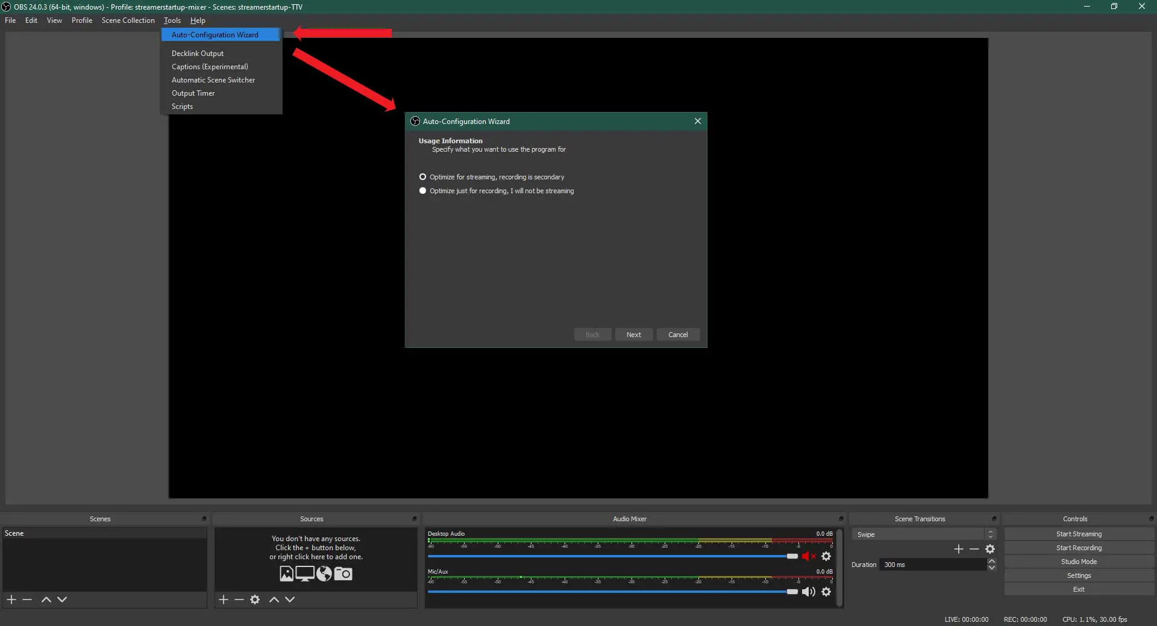
Task: Enable Studio Mode
Action: [x=1079, y=562]
